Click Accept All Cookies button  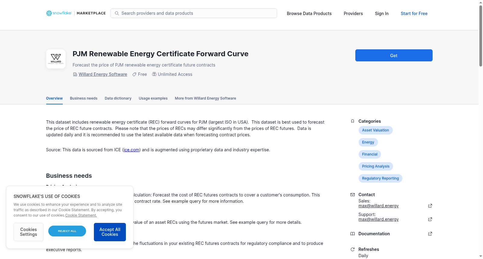(110, 232)
